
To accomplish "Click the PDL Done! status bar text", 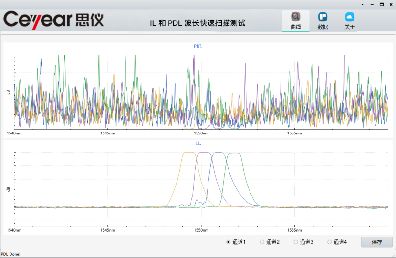I will (10, 254).
